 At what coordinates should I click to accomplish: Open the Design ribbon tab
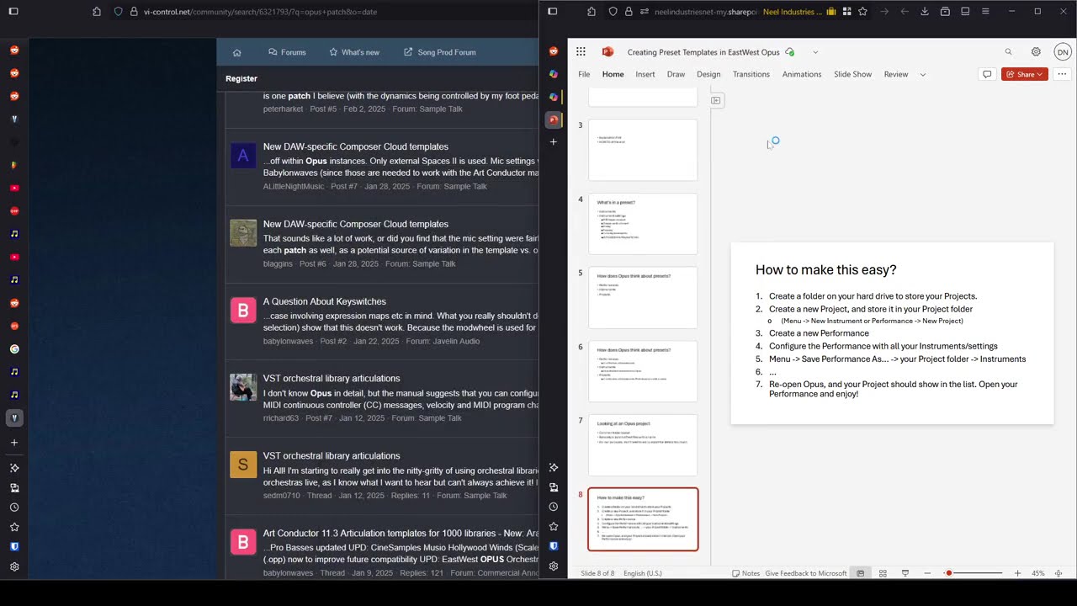click(x=708, y=74)
